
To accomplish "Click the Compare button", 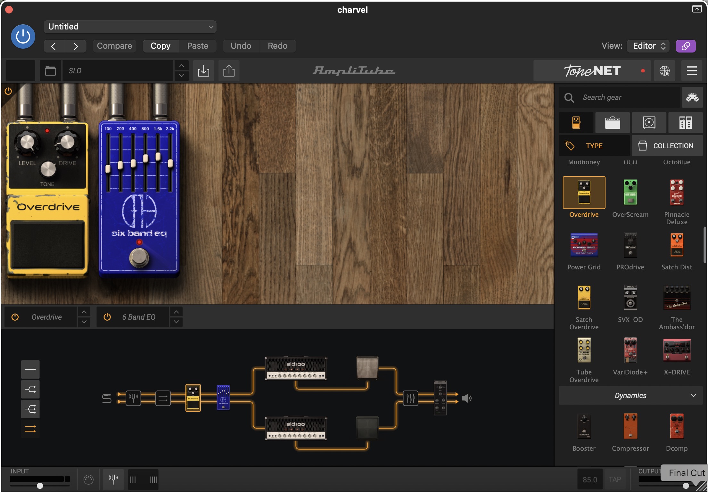I will coord(114,46).
